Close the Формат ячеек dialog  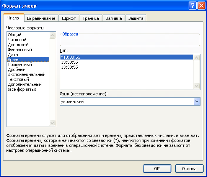point(201,6)
